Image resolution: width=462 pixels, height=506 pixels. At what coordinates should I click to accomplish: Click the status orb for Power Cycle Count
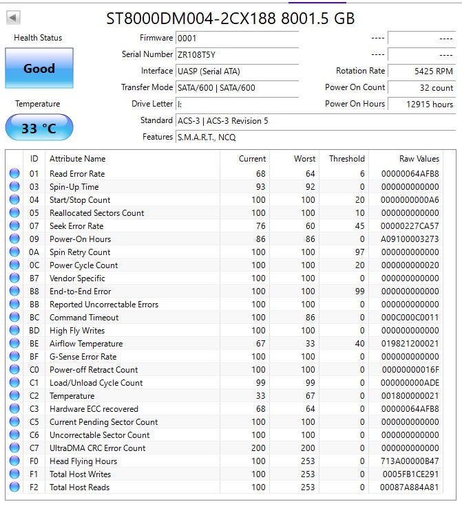pyautogui.click(x=14, y=265)
